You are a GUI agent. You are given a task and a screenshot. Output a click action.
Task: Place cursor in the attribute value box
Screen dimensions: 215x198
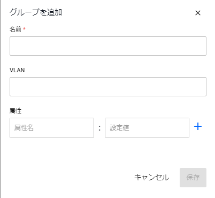tap(147, 128)
